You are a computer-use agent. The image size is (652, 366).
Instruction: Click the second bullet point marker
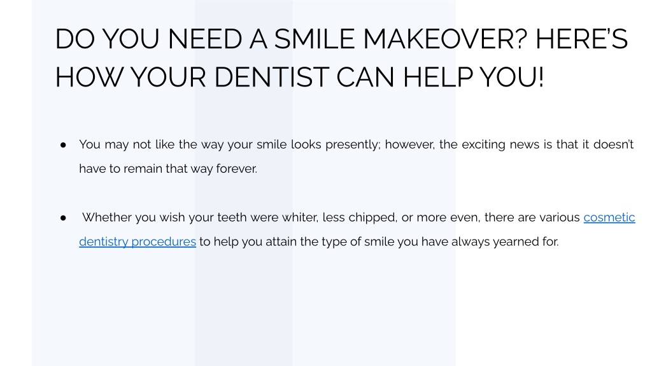click(63, 218)
